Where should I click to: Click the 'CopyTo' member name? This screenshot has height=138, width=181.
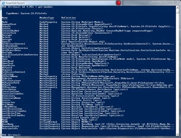point(6,26)
